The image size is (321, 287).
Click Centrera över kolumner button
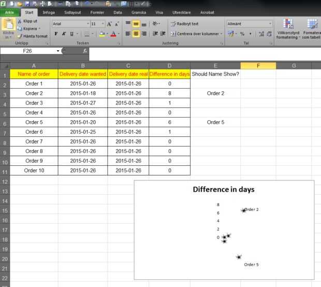point(195,34)
